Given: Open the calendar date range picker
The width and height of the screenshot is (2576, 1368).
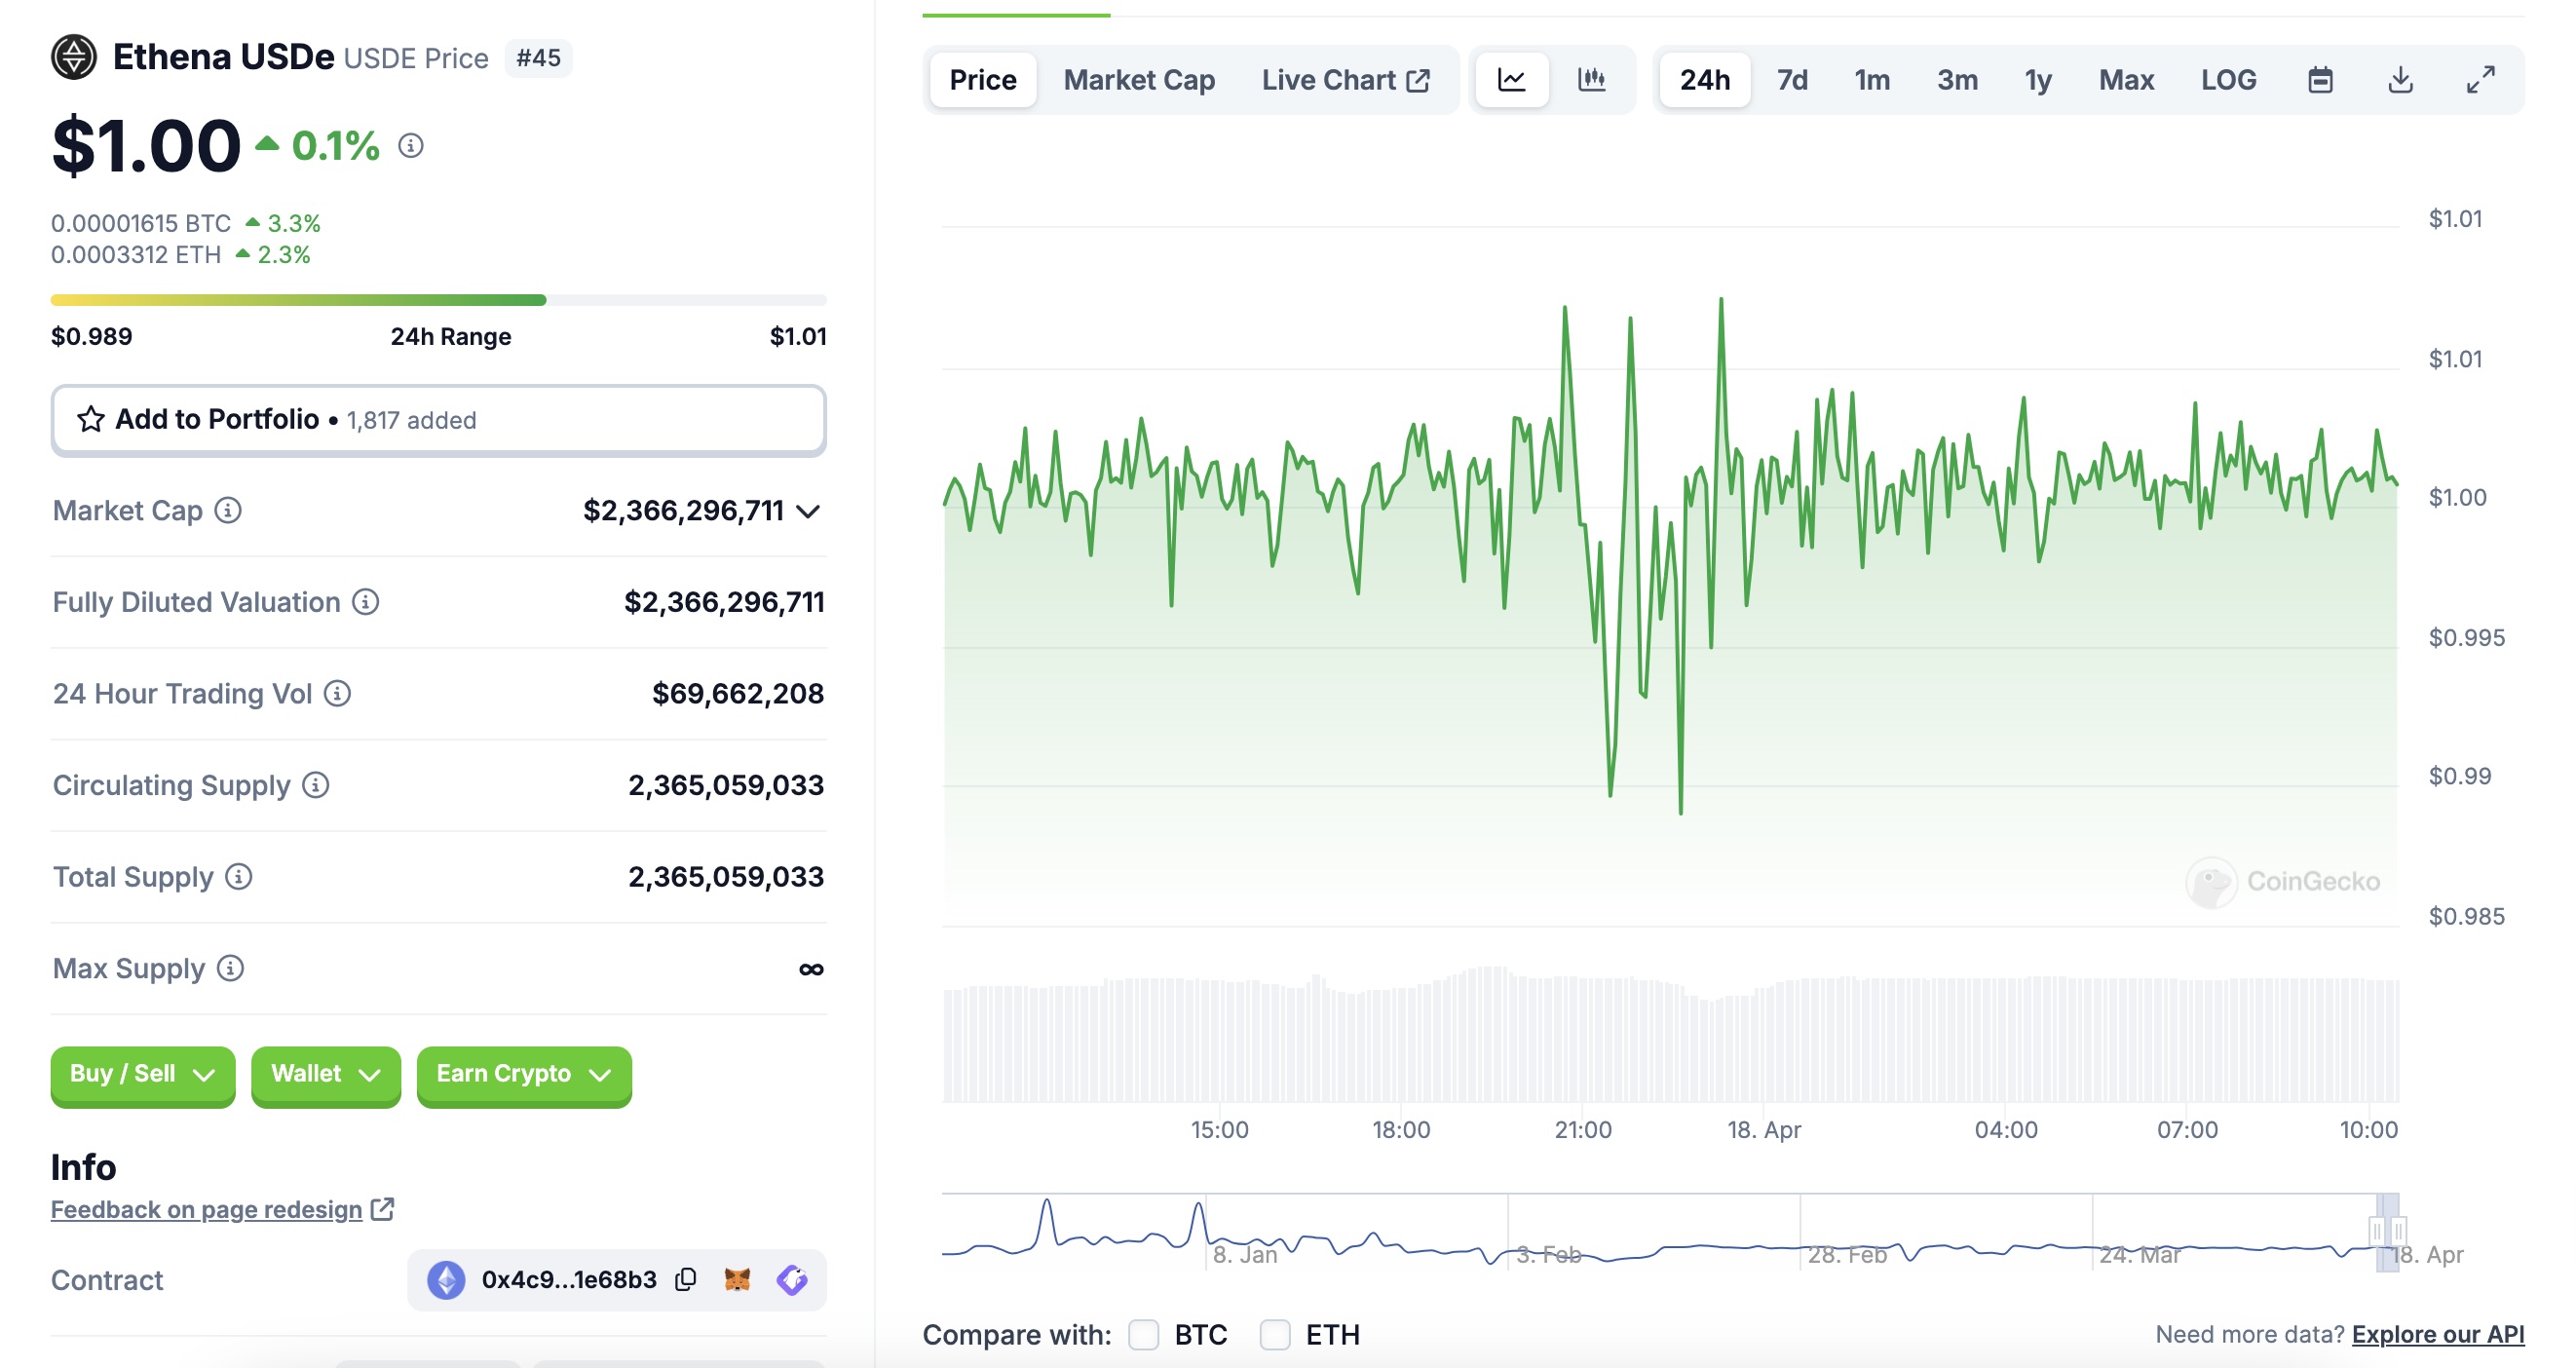Looking at the screenshot, I should 2320,80.
